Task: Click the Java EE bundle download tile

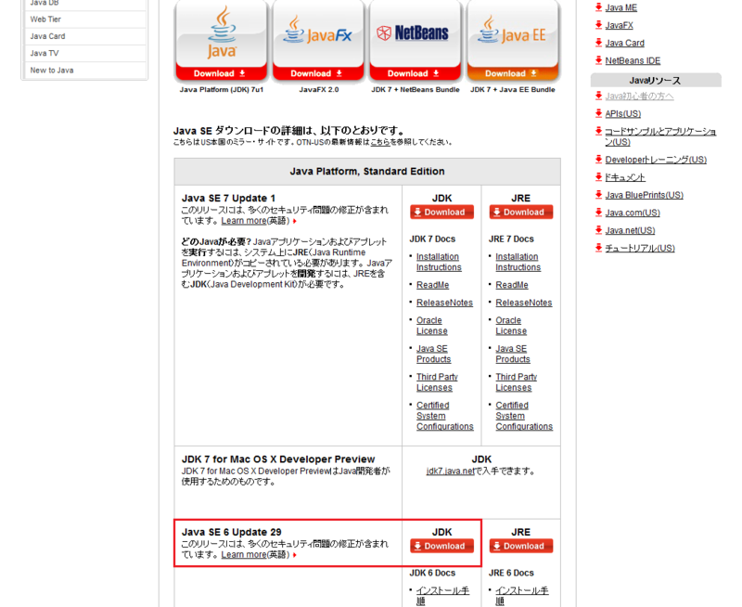Action: point(513,41)
